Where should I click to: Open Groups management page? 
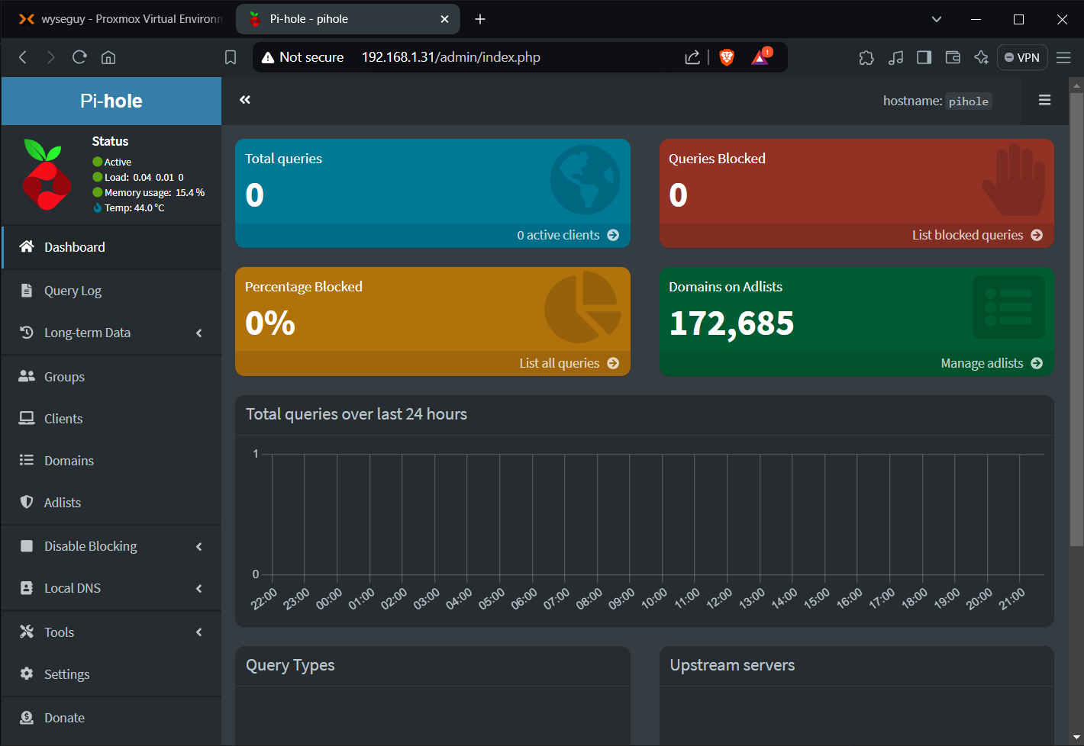pos(111,377)
